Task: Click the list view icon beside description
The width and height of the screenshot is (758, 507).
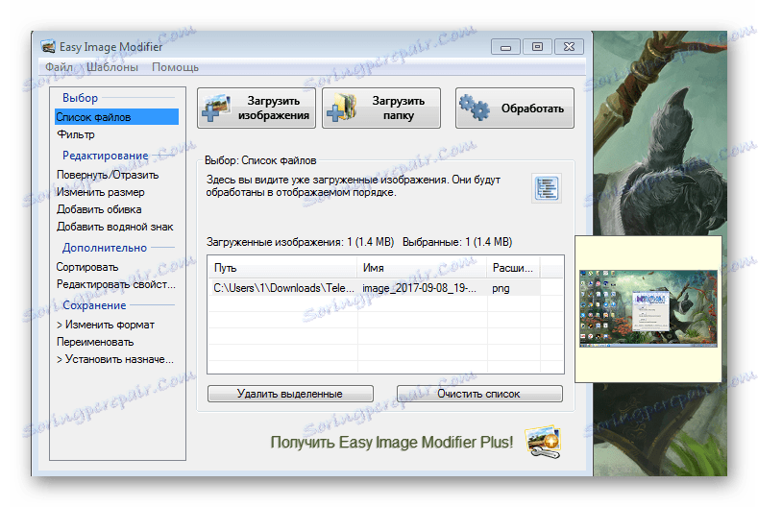Action: [x=547, y=188]
